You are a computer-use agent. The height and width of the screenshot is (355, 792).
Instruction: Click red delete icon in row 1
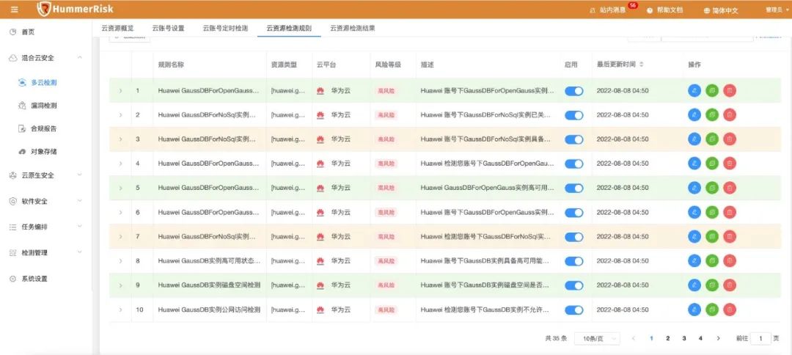[x=730, y=90]
